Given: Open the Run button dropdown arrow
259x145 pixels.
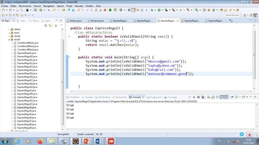Looking at the screenshot, I should (x=163, y=10).
